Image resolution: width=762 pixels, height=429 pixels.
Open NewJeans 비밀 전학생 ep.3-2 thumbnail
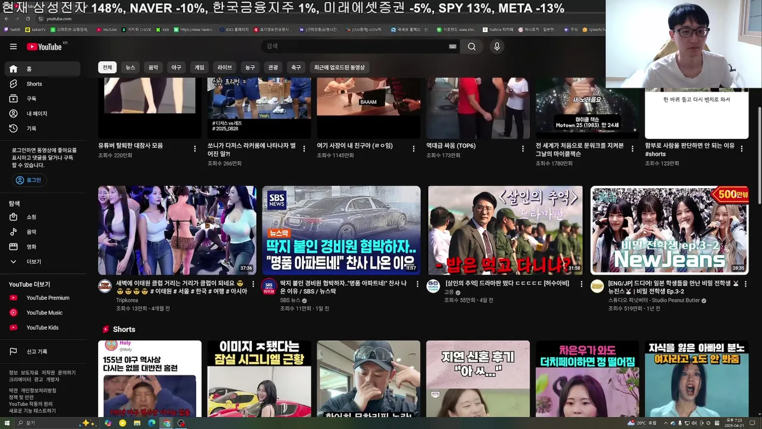(x=670, y=230)
